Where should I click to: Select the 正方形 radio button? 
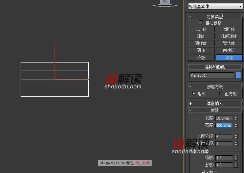click(x=221, y=93)
